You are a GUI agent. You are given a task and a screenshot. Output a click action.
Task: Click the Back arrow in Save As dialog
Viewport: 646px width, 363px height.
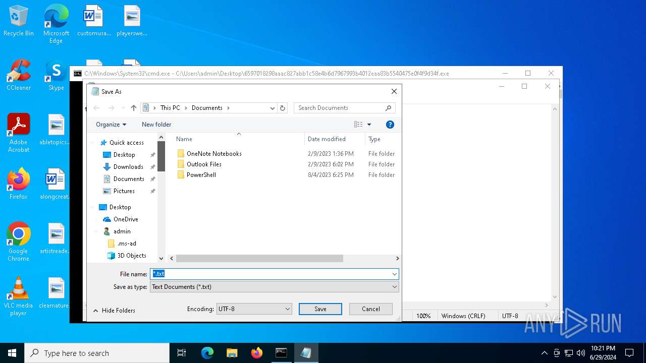[97, 108]
